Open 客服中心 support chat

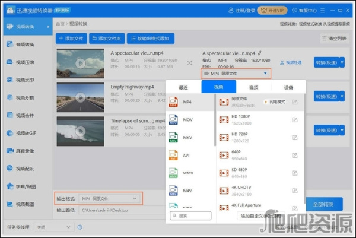coord(304,11)
